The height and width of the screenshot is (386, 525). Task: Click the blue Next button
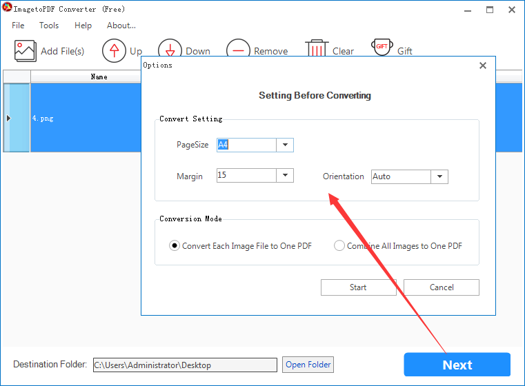[x=457, y=365]
